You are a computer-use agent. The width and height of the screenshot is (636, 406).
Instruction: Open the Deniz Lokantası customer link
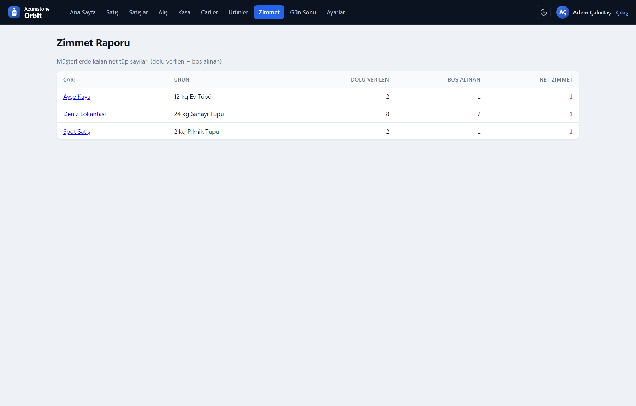(84, 114)
